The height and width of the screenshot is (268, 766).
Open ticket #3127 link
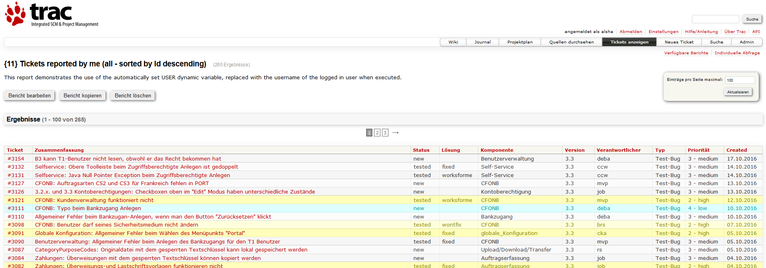pos(16,183)
